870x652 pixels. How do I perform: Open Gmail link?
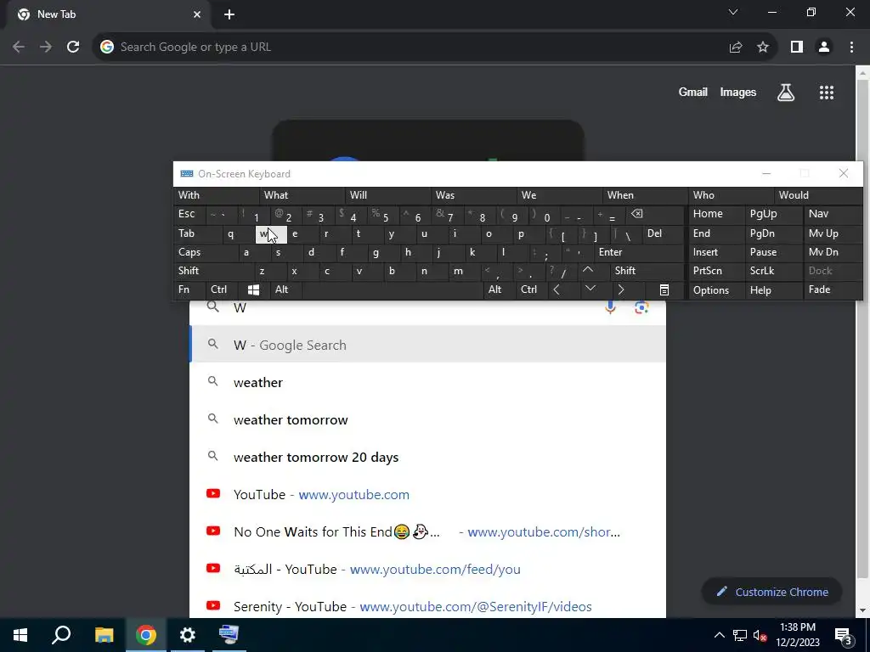click(692, 93)
